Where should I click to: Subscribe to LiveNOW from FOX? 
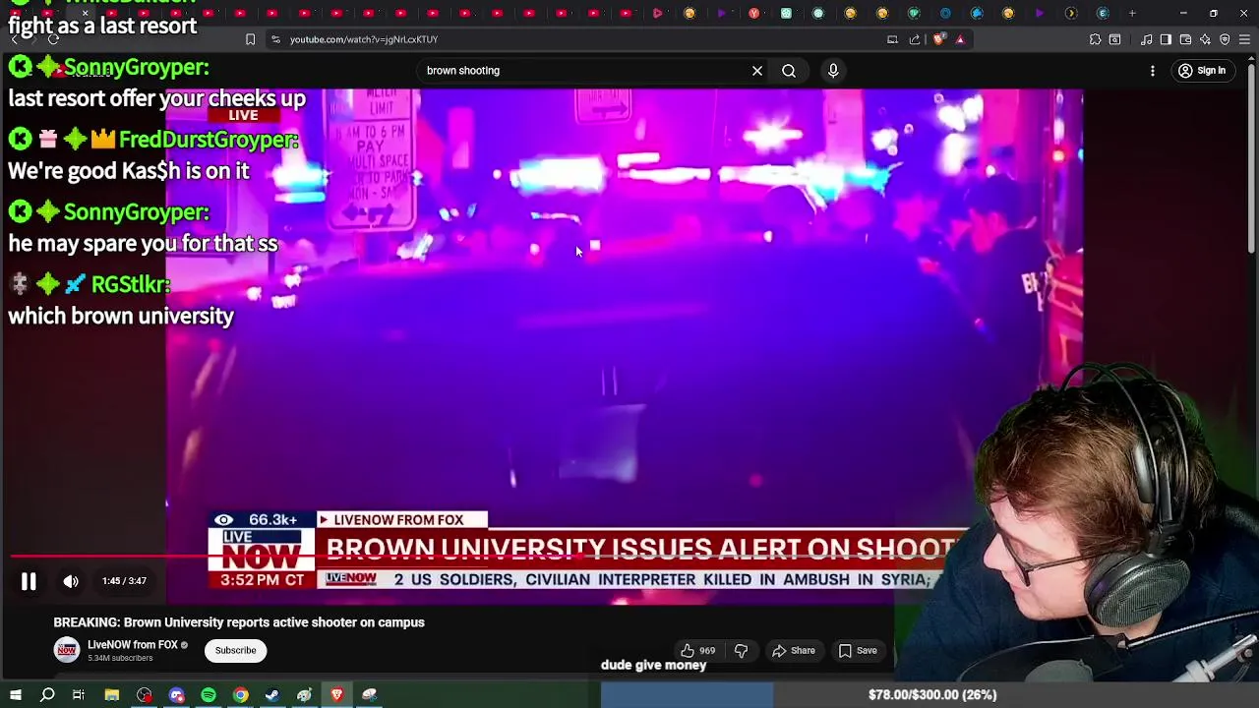[x=235, y=650]
